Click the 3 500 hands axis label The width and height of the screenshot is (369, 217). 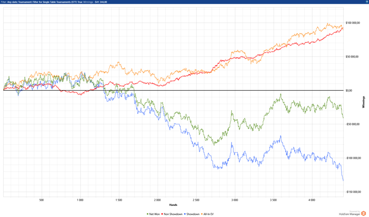273,200
